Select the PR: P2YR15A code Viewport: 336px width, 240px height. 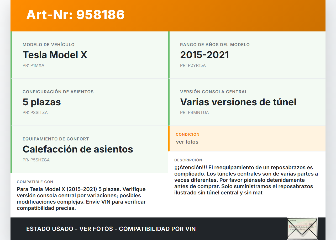pos(193,65)
